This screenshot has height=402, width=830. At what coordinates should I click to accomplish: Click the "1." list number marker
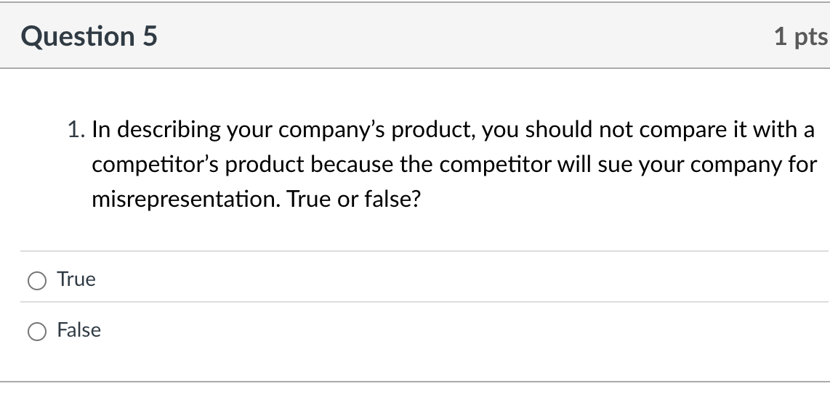coord(76,130)
